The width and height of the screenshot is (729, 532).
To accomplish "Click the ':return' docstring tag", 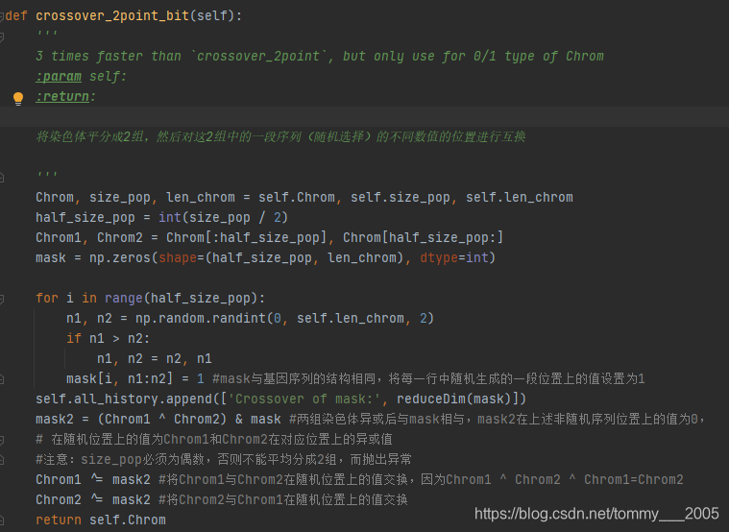I will (62, 96).
